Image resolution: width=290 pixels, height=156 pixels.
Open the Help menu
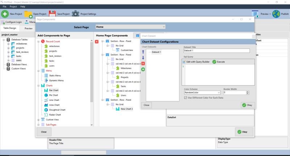22,6
